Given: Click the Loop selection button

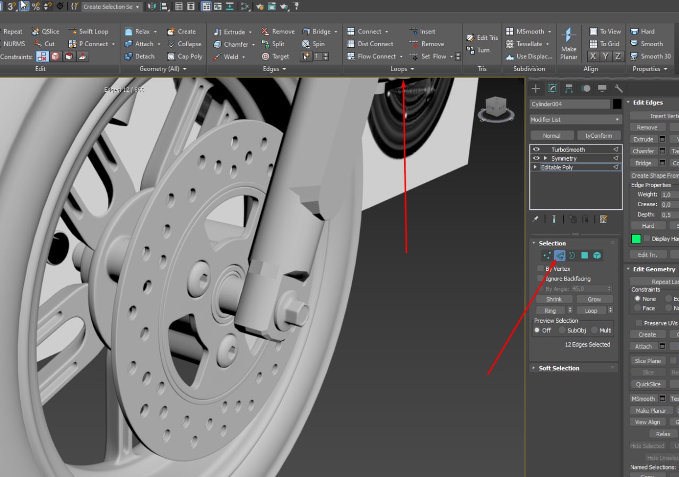Looking at the screenshot, I should point(591,311).
